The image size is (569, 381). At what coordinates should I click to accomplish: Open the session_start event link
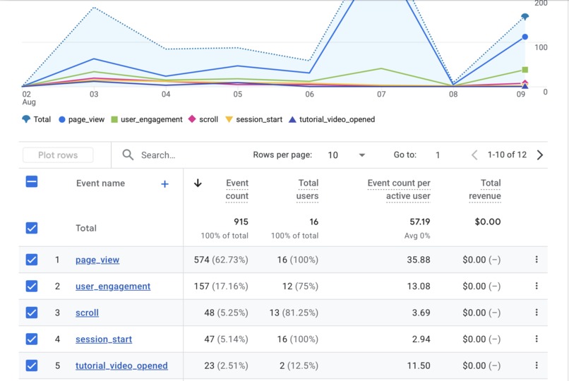point(104,339)
